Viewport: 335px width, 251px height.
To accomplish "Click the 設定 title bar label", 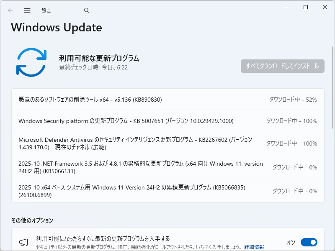I will (x=46, y=10).
